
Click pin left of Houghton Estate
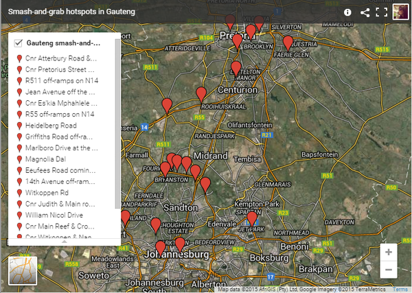(x=156, y=225)
